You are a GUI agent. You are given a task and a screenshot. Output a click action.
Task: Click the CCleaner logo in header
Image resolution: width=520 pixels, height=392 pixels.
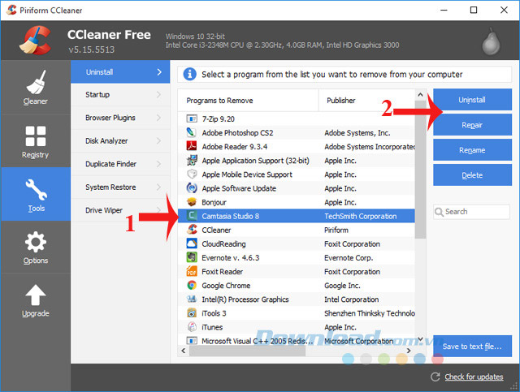pos(35,40)
